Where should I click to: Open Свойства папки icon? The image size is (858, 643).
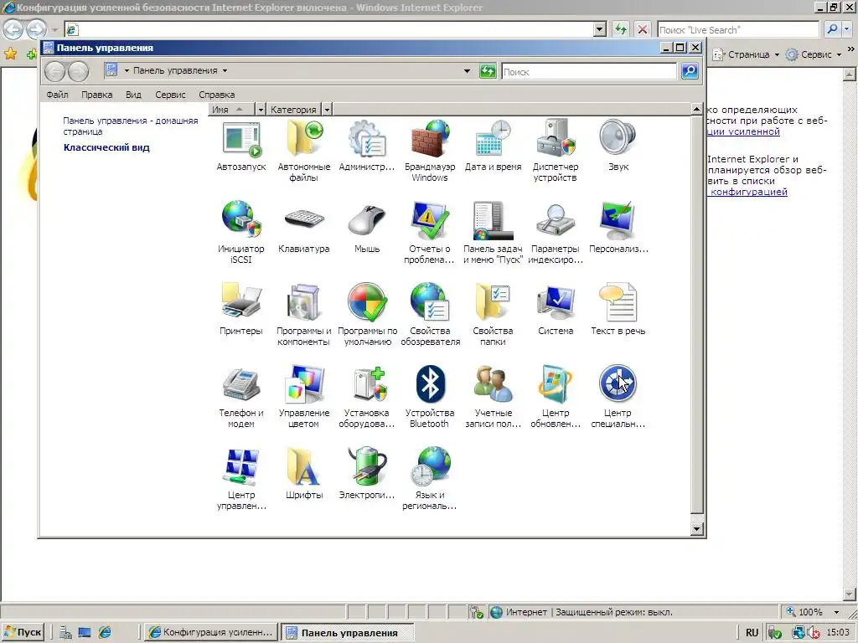[x=493, y=315]
